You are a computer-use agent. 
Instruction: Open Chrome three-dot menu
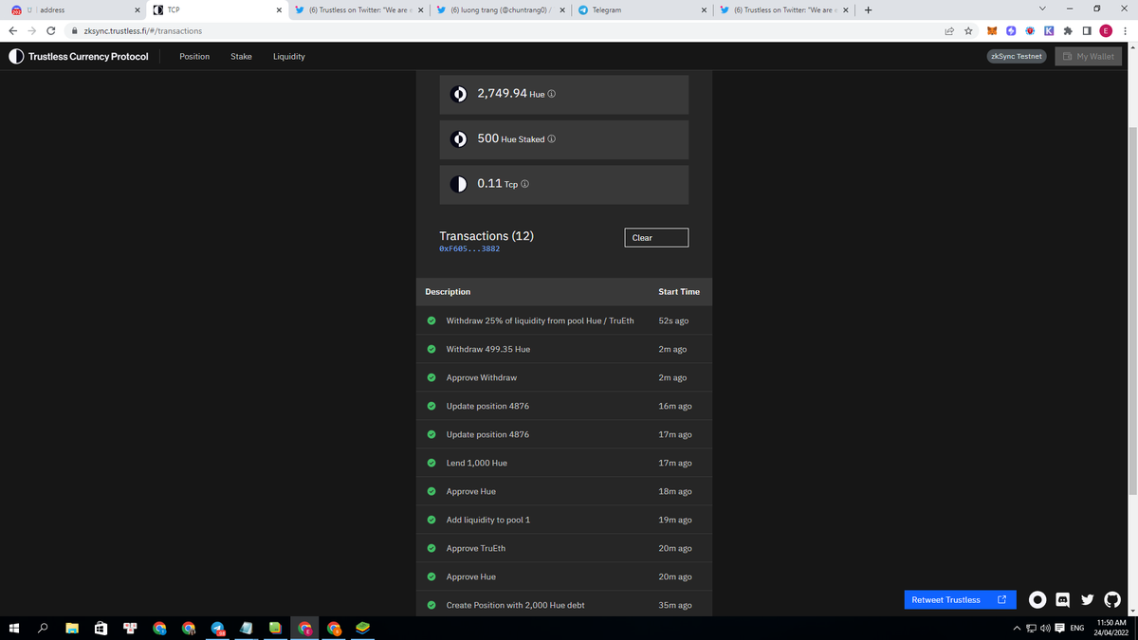[x=1124, y=30]
